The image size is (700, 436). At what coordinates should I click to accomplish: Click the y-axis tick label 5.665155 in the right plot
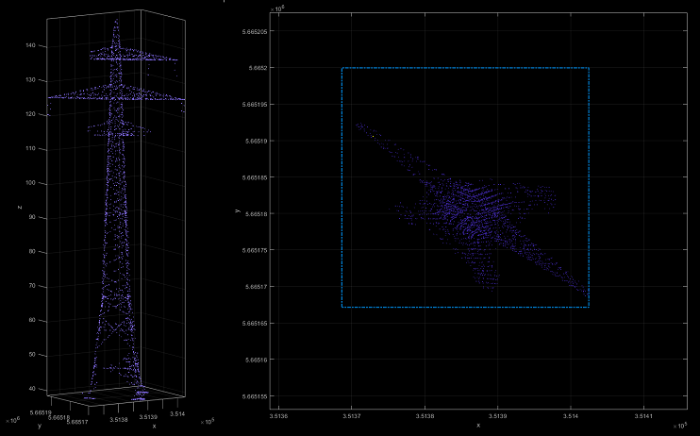(x=254, y=396)
